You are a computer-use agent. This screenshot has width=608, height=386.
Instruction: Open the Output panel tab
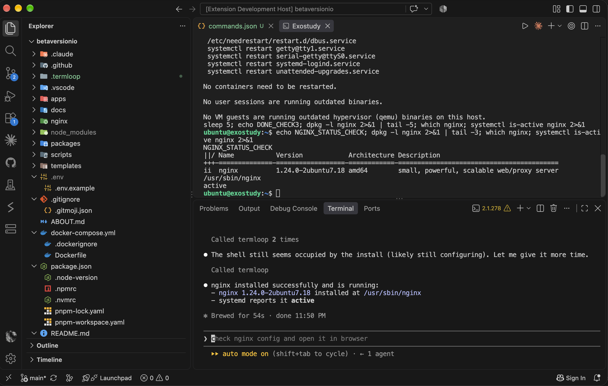(249, 208)
